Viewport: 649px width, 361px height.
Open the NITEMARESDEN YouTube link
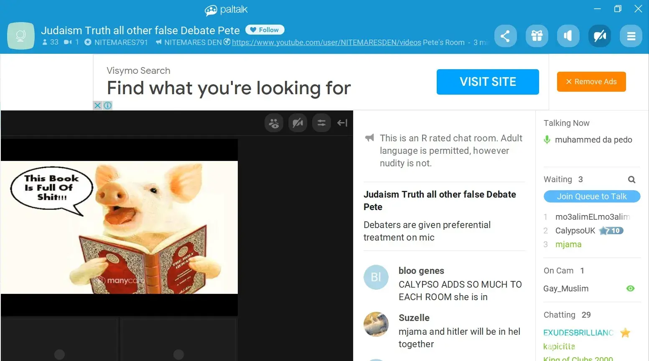[x=326, y=43]
